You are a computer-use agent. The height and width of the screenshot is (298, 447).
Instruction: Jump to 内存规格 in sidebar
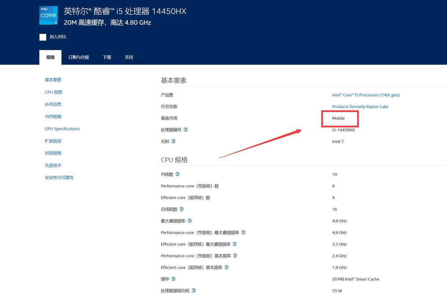(x=53, y=117)
